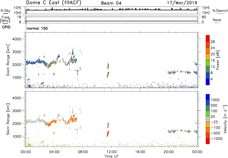Click the light green segment of the power colorbar

click(x=208, y=63)
